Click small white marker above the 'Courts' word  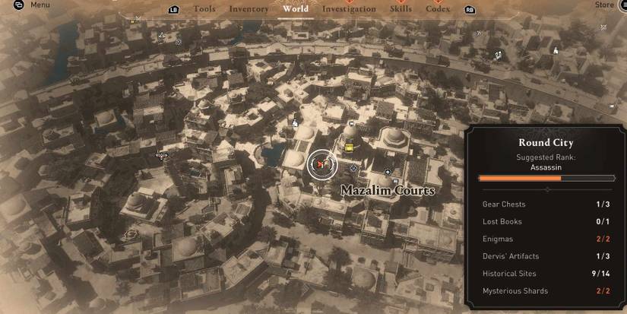pyautogui.click(x=395, y=181)
